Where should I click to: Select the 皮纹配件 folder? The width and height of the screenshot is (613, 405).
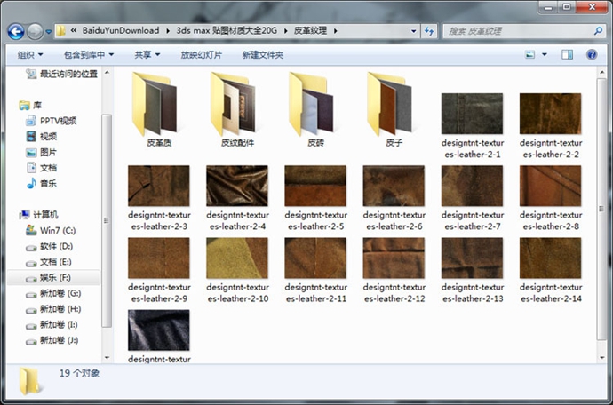point(237,109)
